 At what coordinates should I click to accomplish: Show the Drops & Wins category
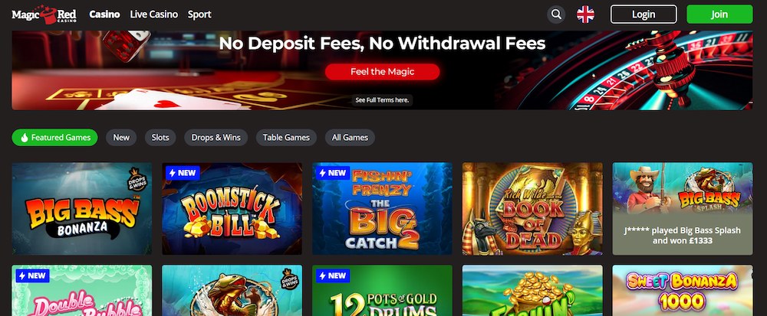coord(216,138)
